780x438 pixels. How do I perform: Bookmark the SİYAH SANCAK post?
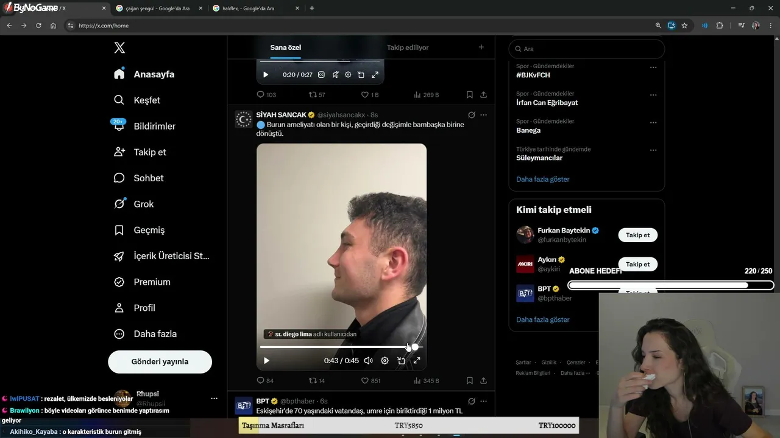[x=469, y=381]
